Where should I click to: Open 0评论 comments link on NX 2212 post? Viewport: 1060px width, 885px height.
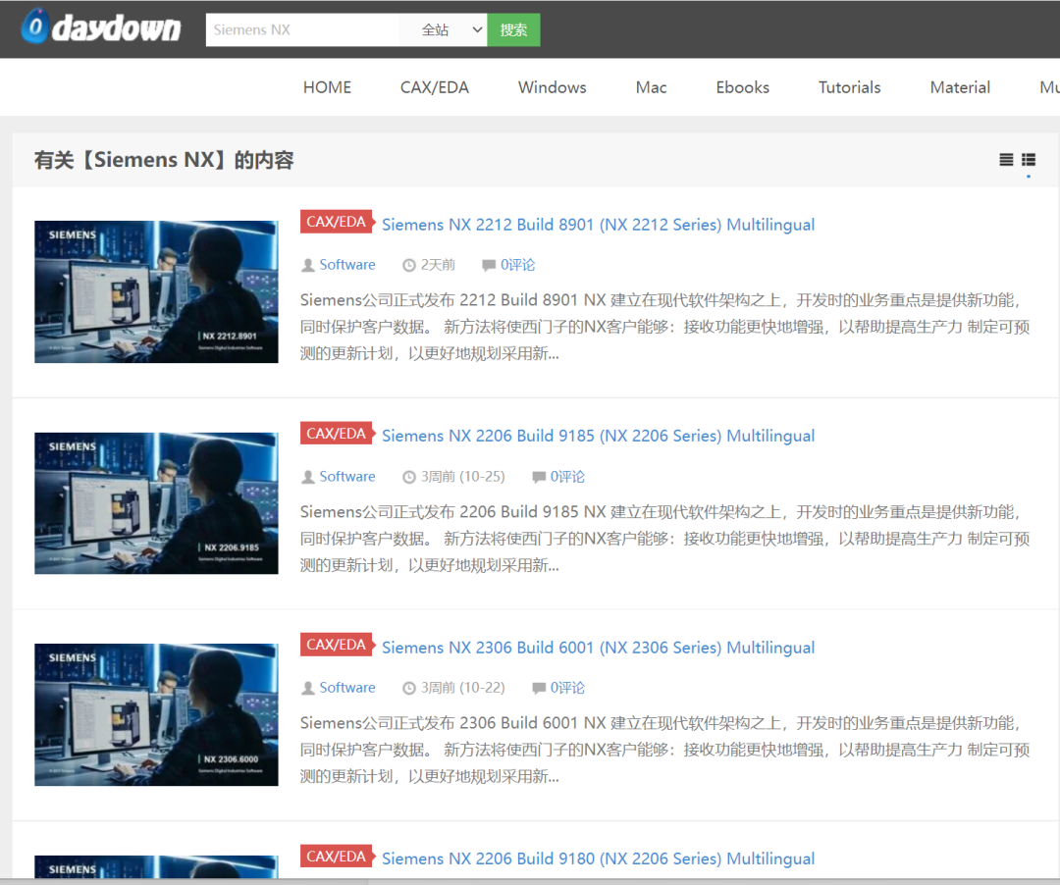click(x=518, y=265)
